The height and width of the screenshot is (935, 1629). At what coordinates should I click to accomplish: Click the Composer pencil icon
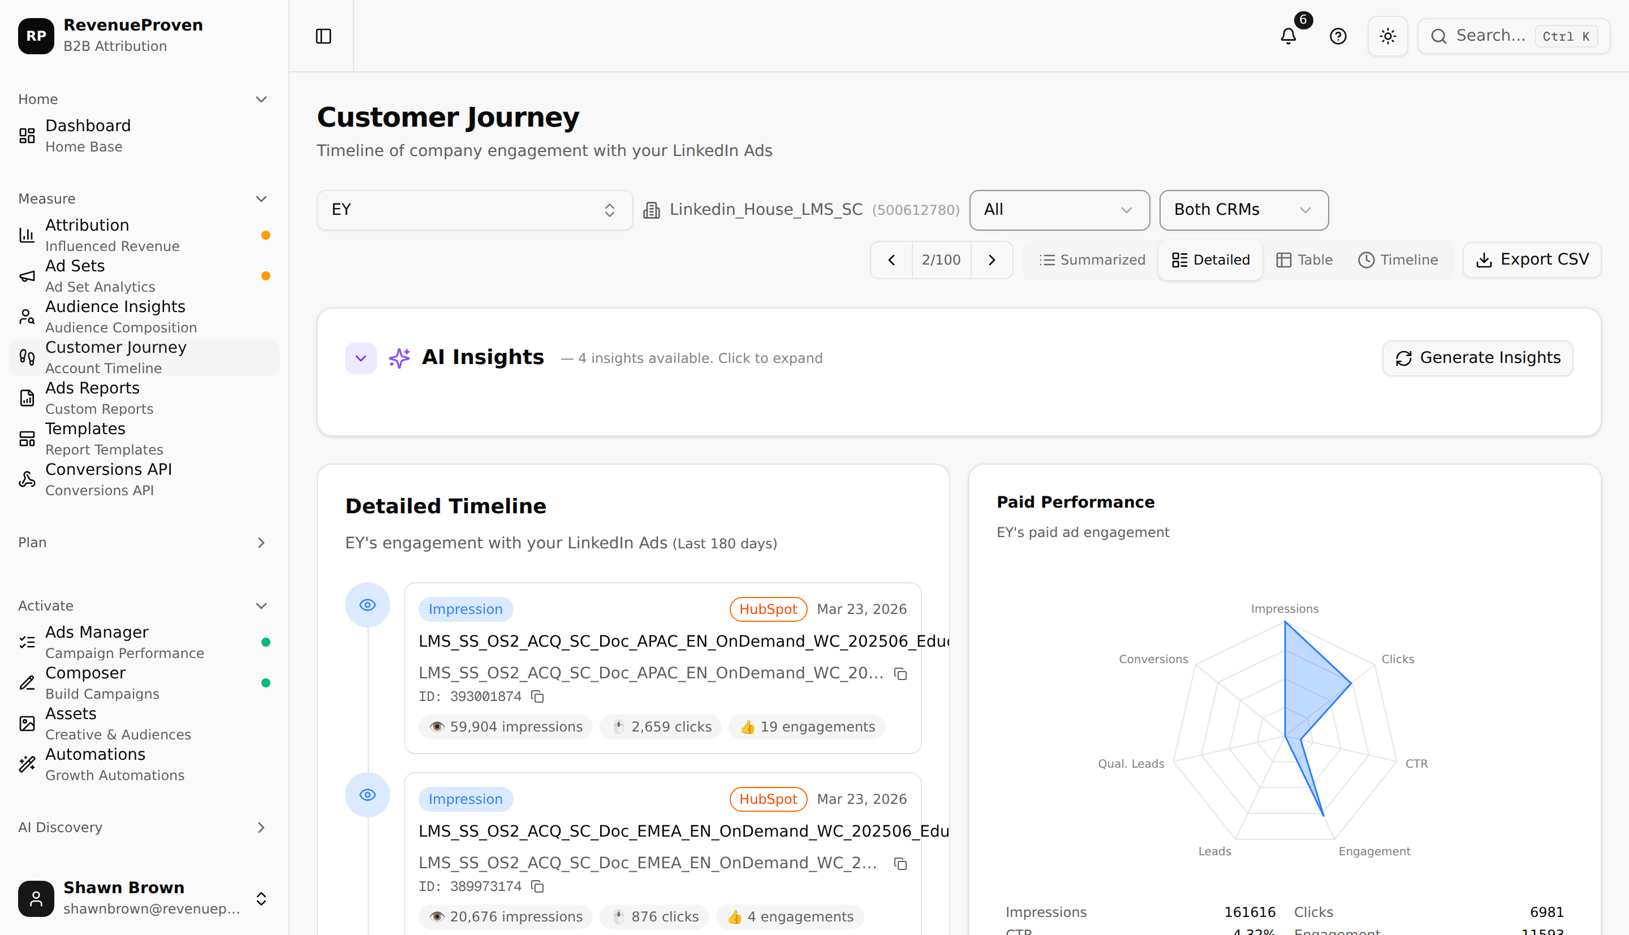point(27,683)
